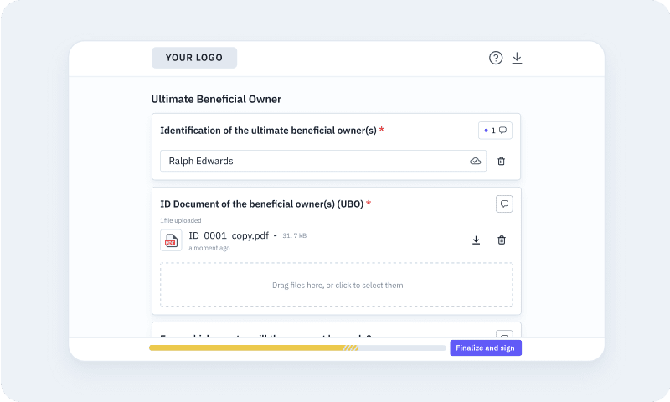Open the ID_0001_copy.pdf filename link

(229, 235)
